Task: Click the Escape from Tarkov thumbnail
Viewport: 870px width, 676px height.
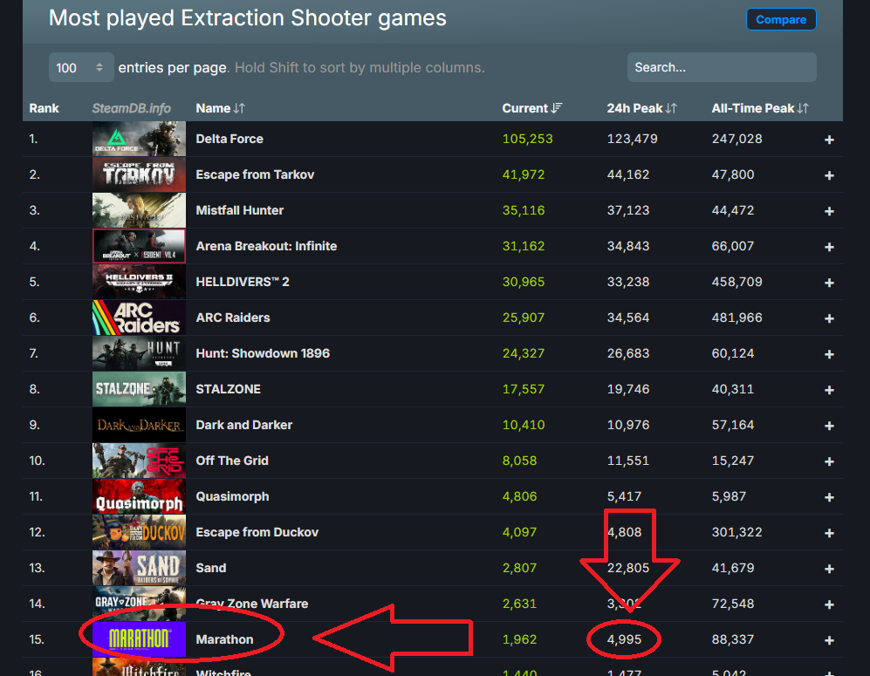Action: coord(139,174)
